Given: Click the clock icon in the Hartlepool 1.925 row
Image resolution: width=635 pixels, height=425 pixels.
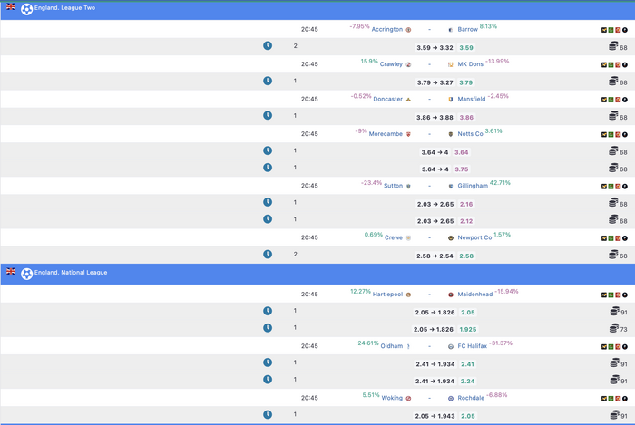Looking at the screenshot, I should [268, 327].
